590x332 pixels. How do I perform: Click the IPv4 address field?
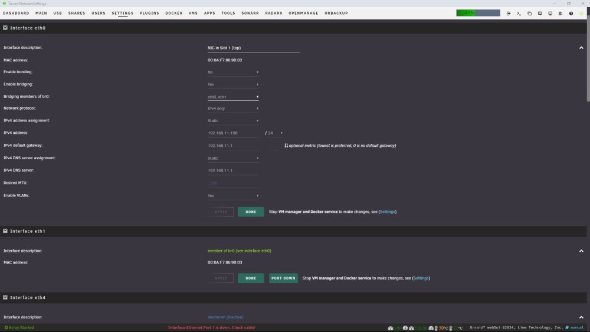click(x=233, y=133)
